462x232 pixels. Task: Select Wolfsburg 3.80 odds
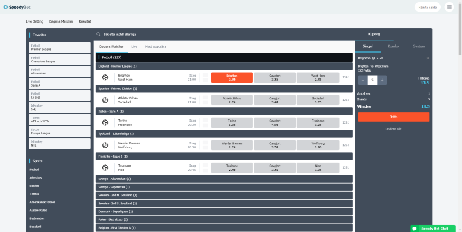point(318,145)
